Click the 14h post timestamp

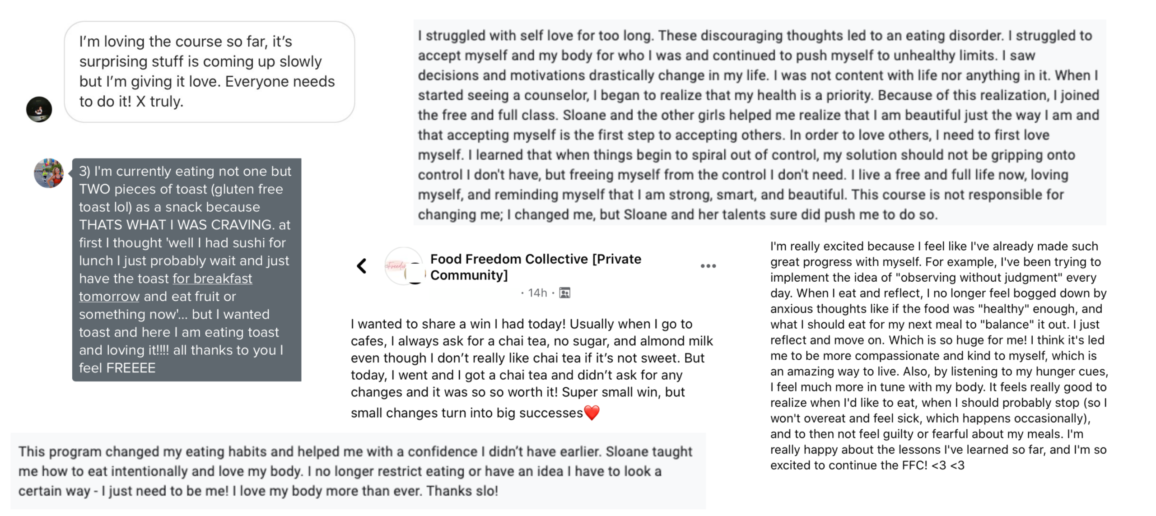pos(537,293)
